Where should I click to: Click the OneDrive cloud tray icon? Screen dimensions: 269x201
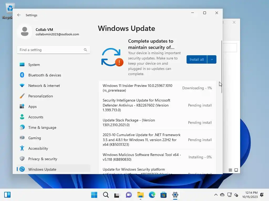(222, 195)
